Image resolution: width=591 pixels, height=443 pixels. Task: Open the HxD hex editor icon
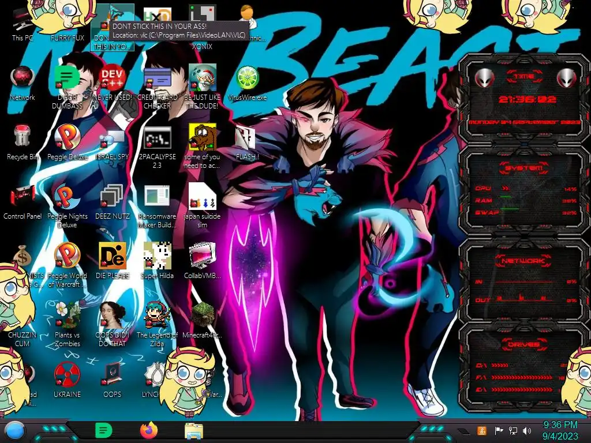tap(157, 16)
